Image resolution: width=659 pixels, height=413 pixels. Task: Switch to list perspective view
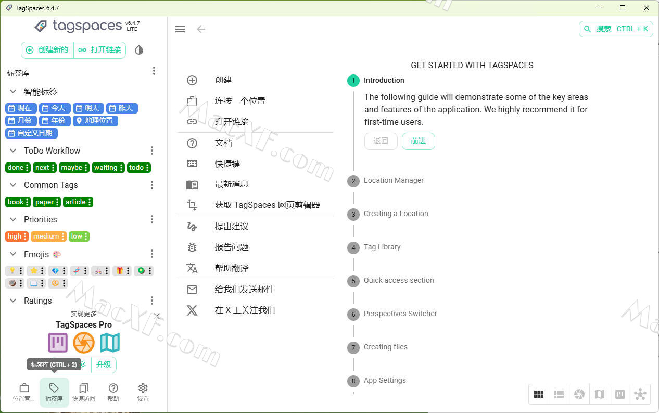coord(559,394)
